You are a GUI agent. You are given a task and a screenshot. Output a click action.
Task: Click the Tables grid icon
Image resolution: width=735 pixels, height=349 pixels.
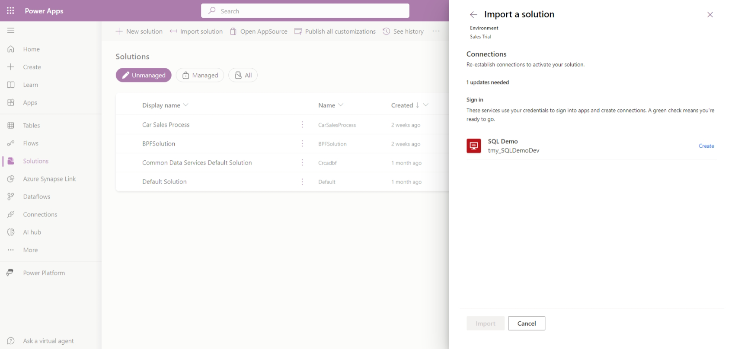[11, 125]
